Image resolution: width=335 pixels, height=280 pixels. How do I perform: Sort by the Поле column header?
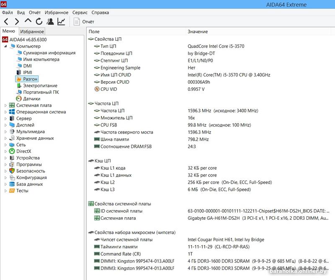pyautogui.click(x=137, y=32)
